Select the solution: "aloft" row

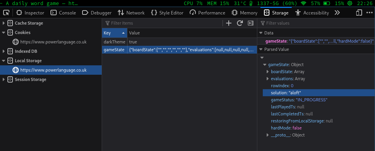tap(319, 93)
